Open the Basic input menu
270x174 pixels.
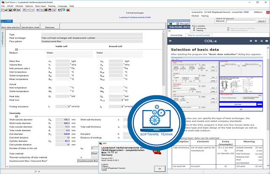[40, 6]
